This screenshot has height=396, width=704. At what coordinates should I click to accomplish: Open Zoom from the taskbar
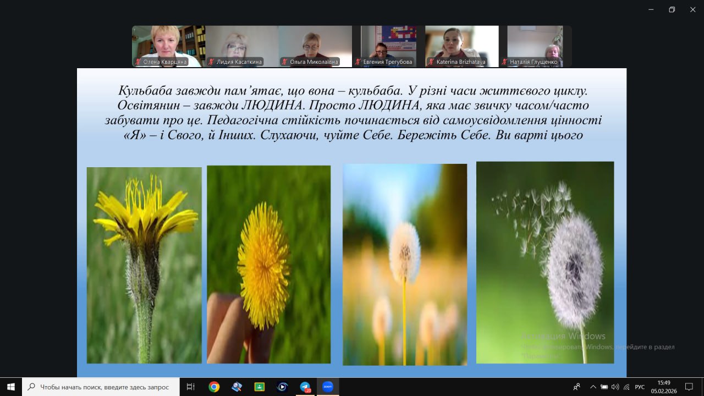click(x=328, y=387)
